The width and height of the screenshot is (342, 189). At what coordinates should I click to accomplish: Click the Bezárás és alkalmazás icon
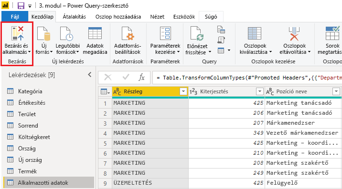pyautogui.click(x=17, y=33)
